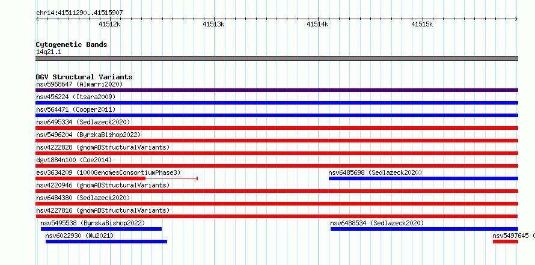Viewport: 535px width, 265px height.
Task: Click the 41515k ruler tick label
Action: (422, 24)
